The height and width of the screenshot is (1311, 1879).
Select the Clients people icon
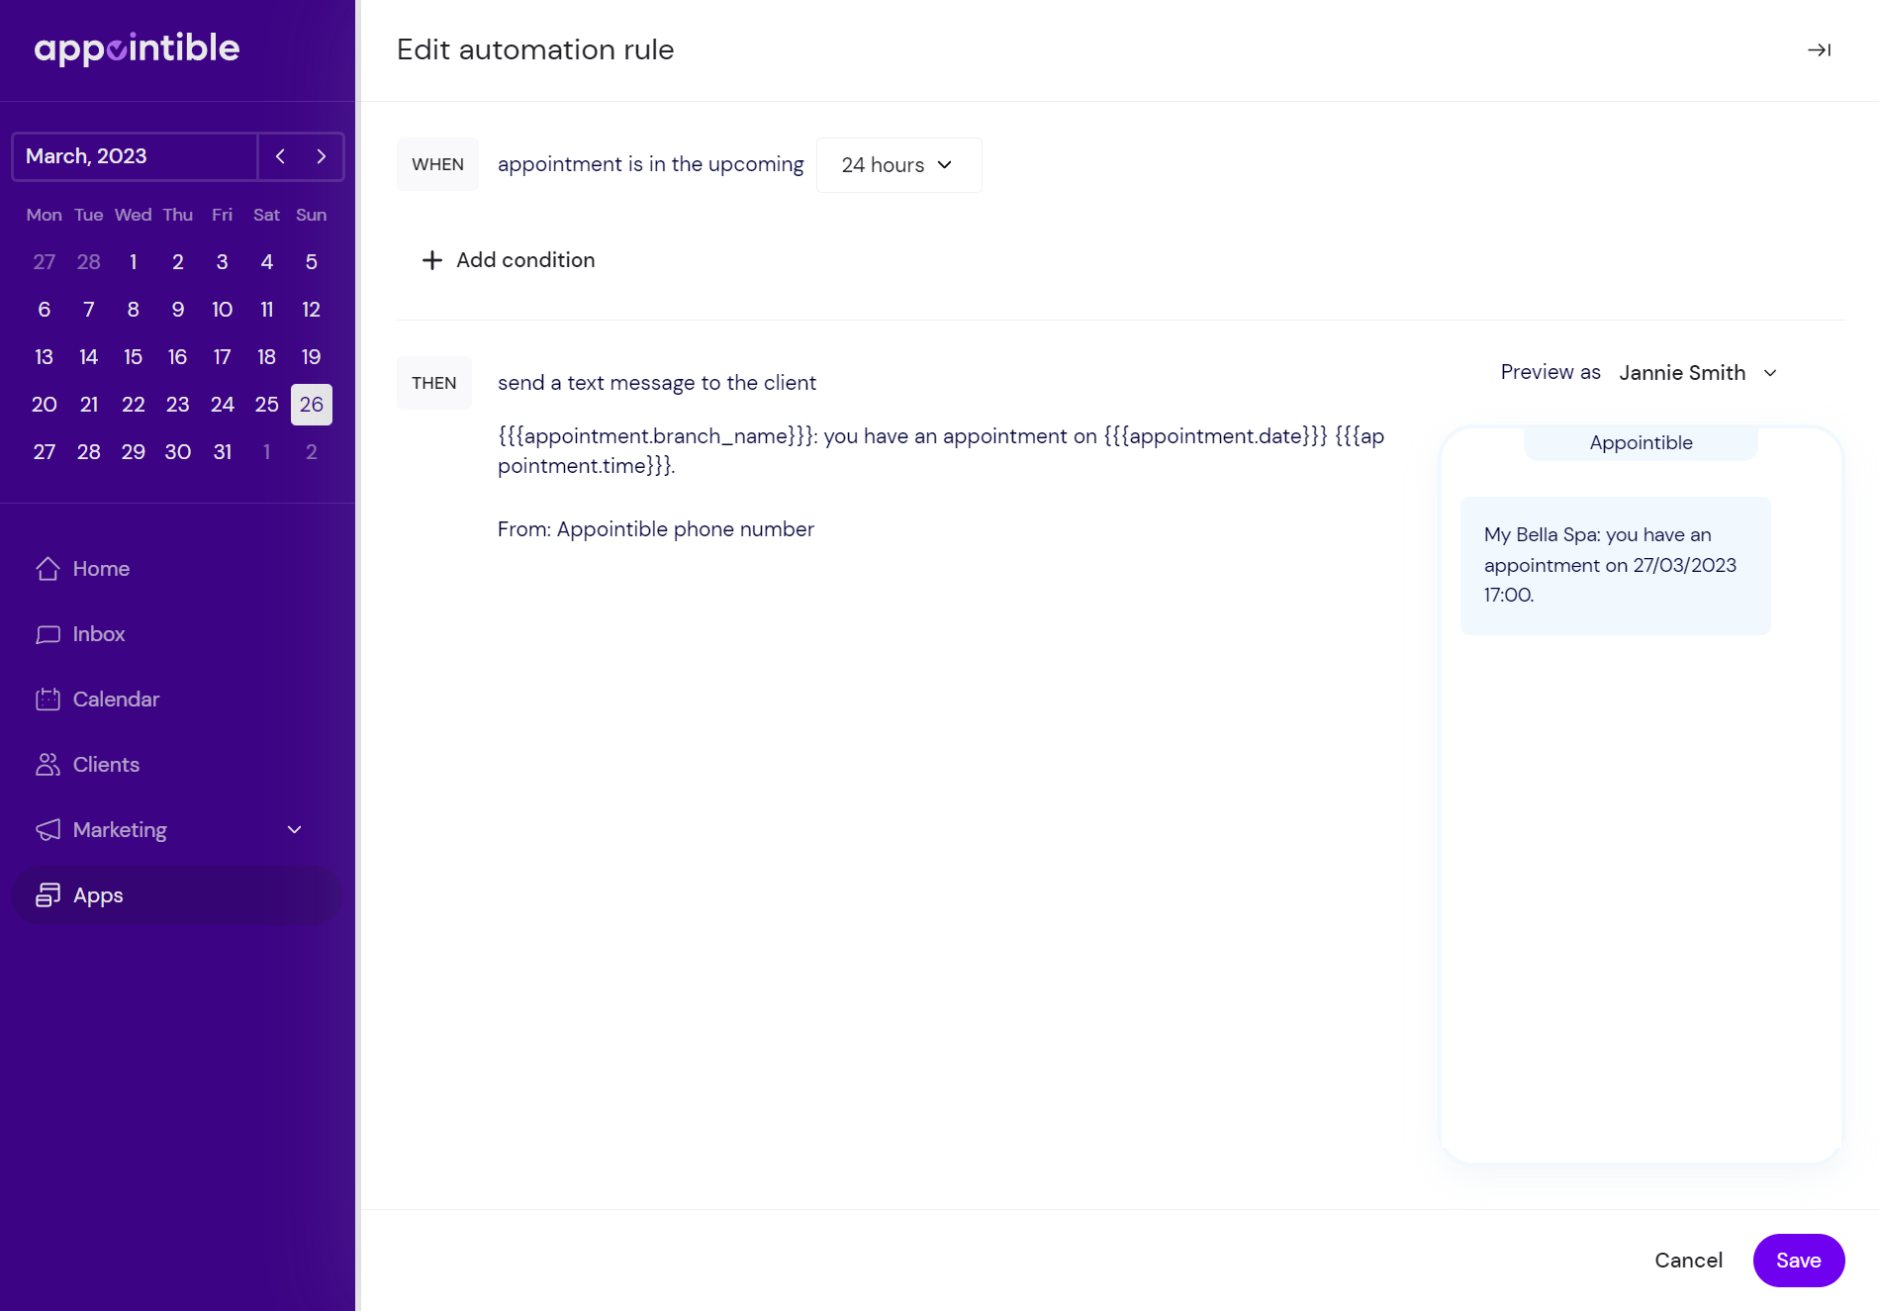point(47,764)
